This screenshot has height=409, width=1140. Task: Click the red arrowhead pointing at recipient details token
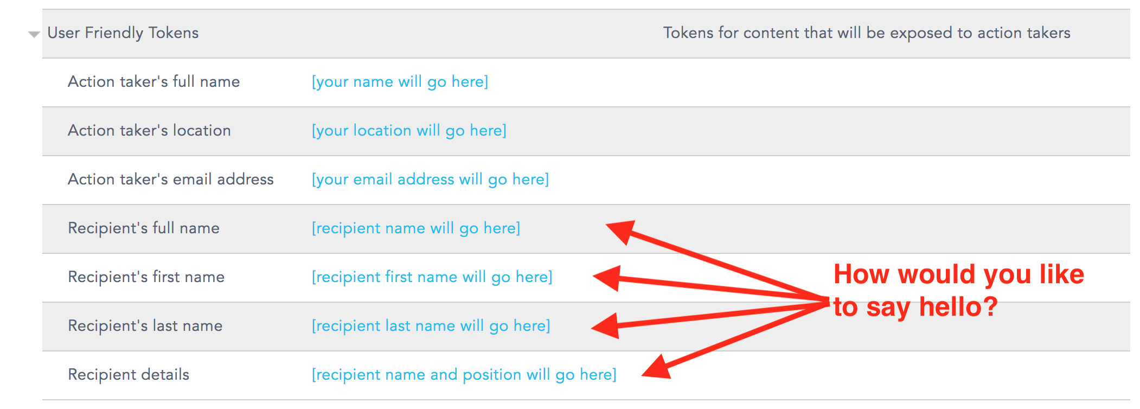coord(657,367)
